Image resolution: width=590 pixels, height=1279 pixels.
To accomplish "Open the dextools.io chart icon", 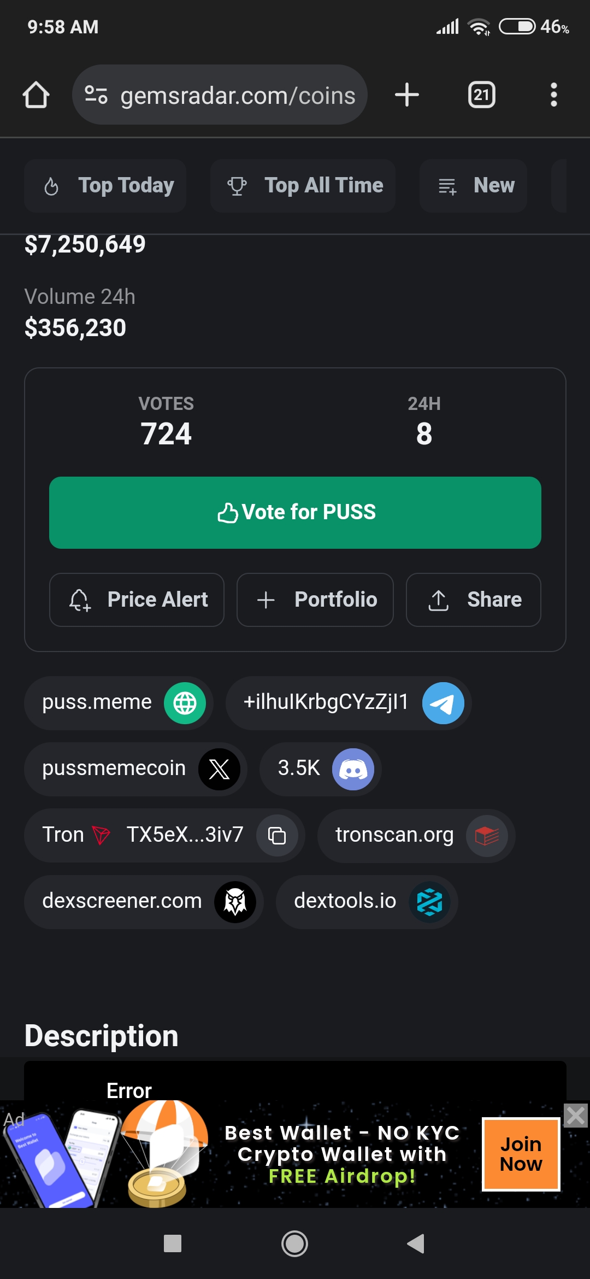I will [x=429, y=902].
